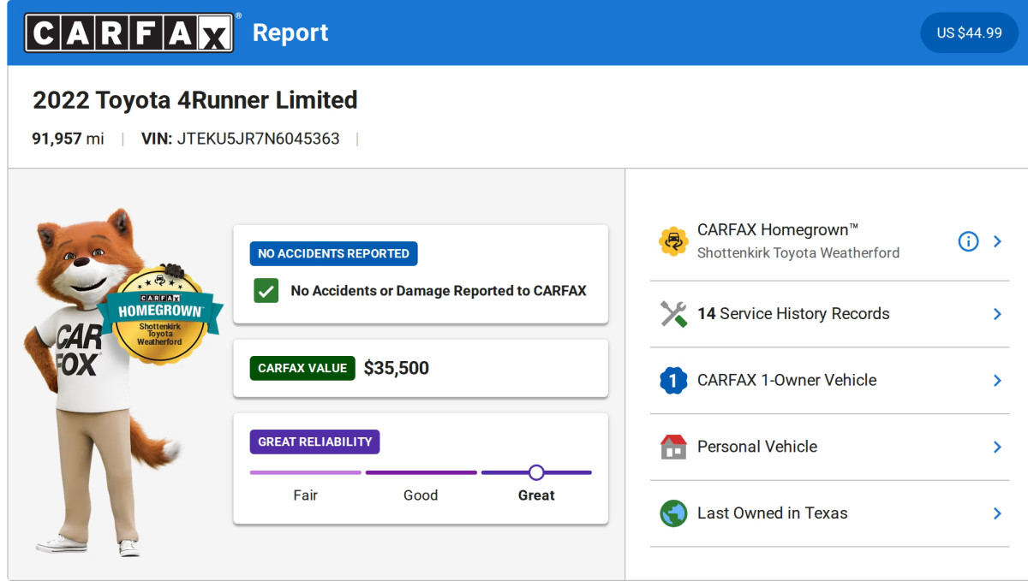Expand the Personal Vehicle chevron

[997, 447]
